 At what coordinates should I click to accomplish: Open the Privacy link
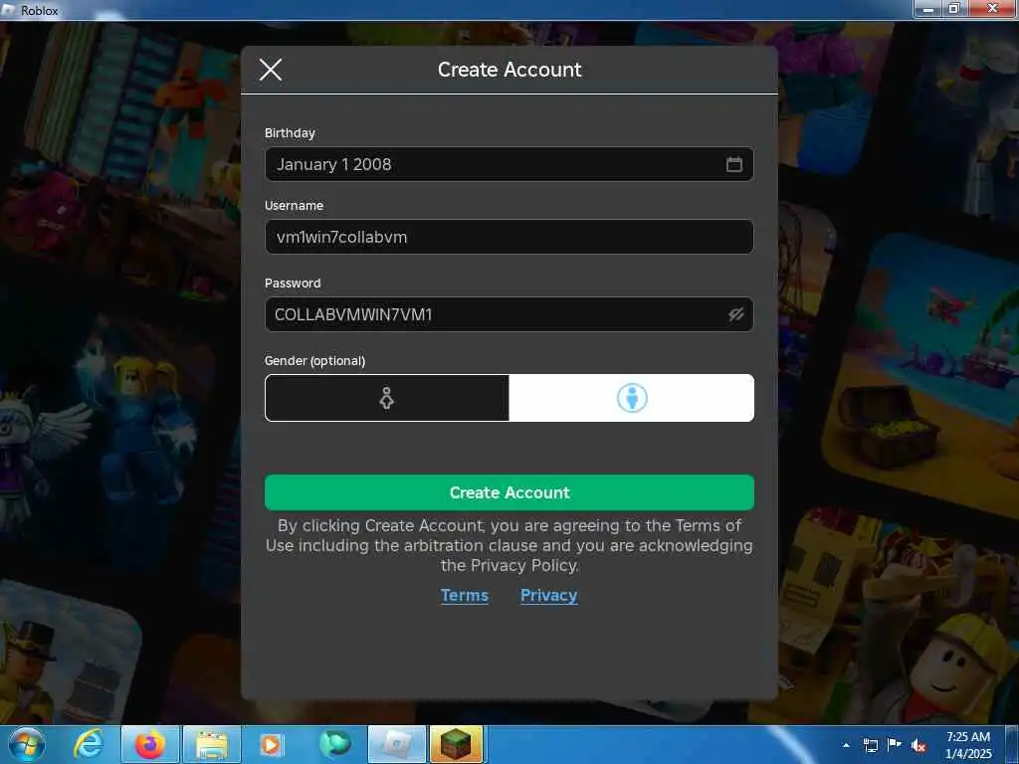click(x=548, y=595)
